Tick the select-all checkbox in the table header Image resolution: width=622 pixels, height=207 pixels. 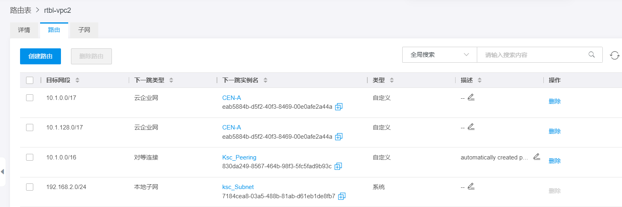(30, 80)
